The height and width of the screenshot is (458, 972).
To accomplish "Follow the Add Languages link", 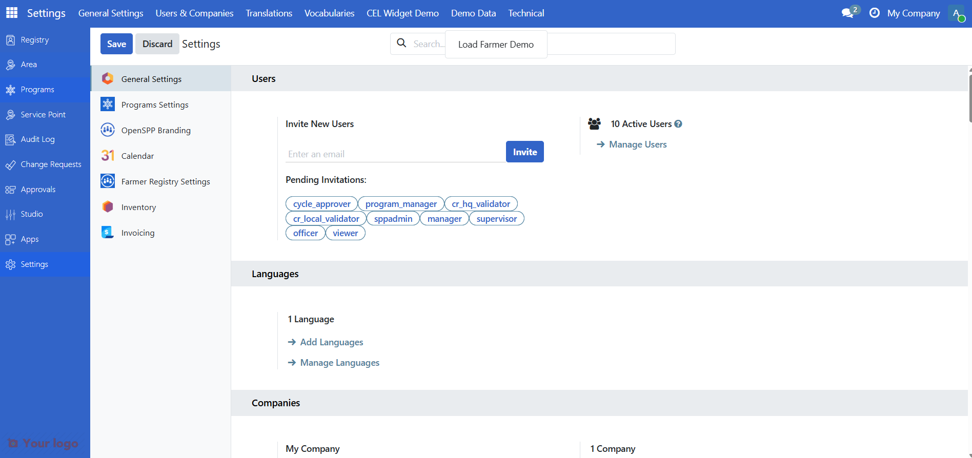I will click(x=332, y=342).
